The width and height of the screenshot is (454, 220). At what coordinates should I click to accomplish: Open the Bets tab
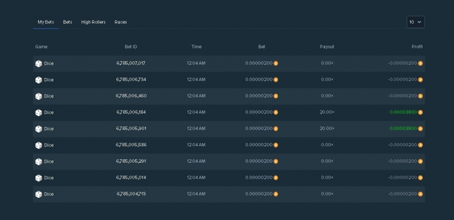point(68,22)
